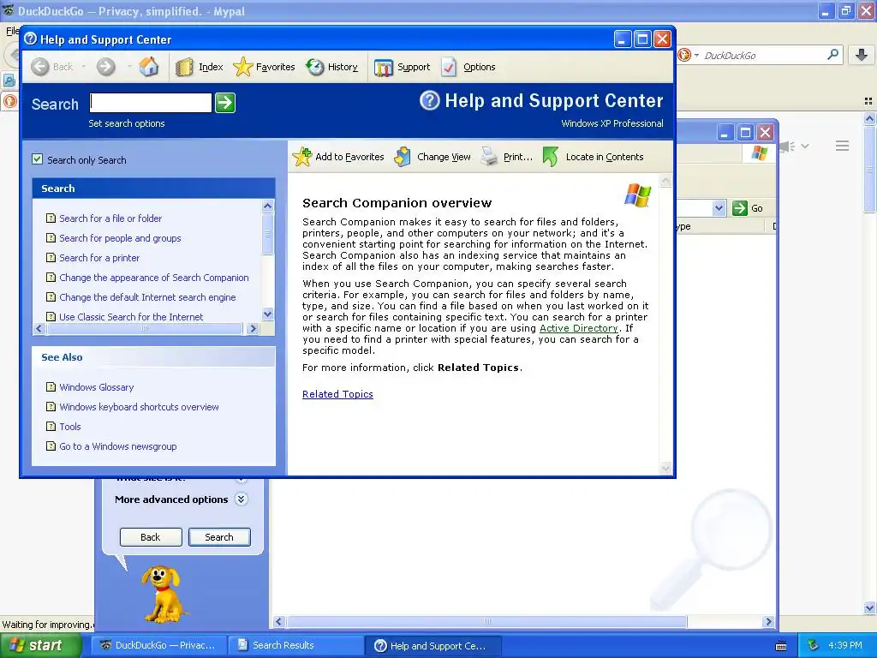877x658 pixels.
Task: Open the Forward history dropdown arrow
Action: pos(129,67)
